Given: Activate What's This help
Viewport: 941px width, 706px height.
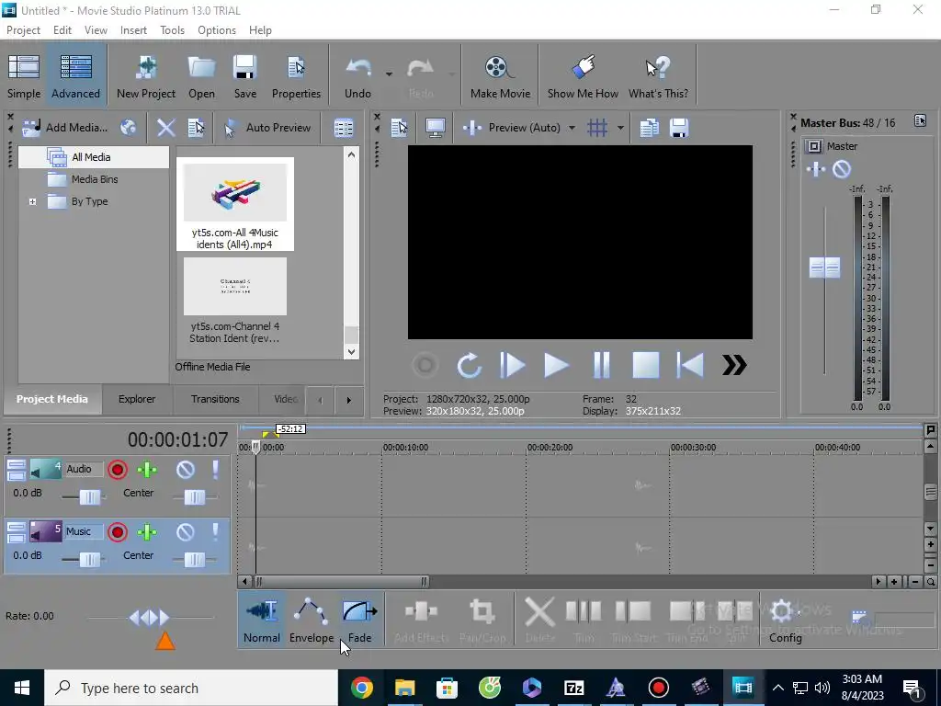Looking at the screenshot, I should tap(658, 76).
